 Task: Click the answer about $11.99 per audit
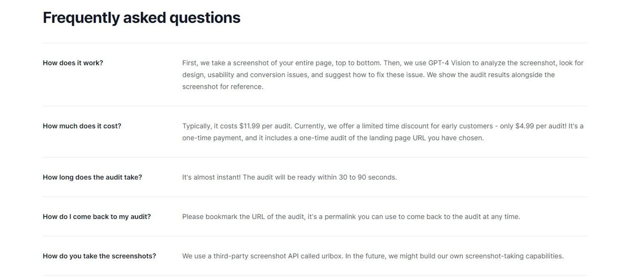click(x=383, y=132)
